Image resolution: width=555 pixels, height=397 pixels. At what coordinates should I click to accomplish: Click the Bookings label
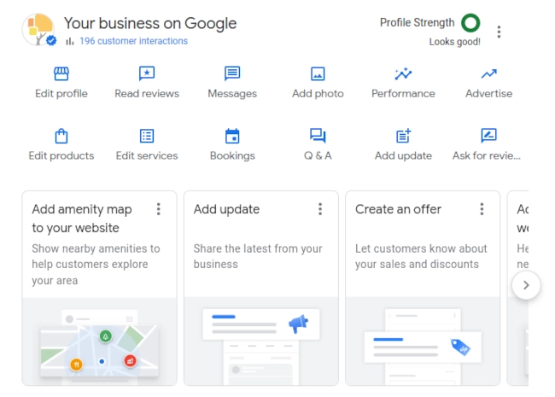[232, 156]
